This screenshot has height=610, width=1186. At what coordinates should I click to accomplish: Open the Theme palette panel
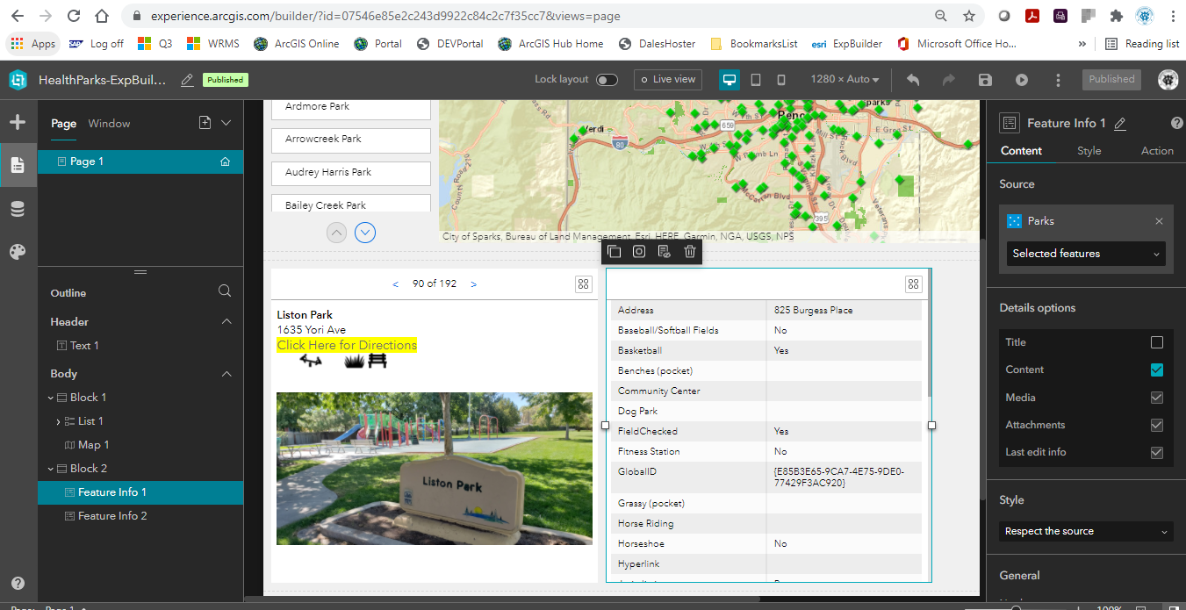pos(18,253)
